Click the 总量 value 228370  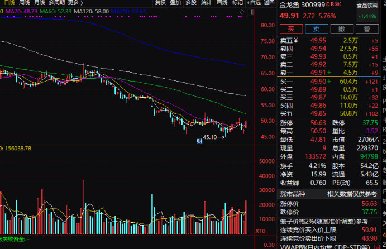click(x=367, y=148)
